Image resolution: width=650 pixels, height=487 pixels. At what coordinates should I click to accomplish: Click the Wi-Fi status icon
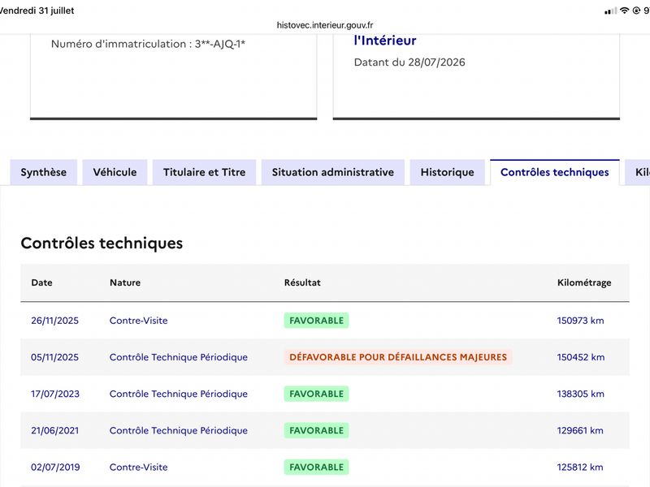point(624,11)
